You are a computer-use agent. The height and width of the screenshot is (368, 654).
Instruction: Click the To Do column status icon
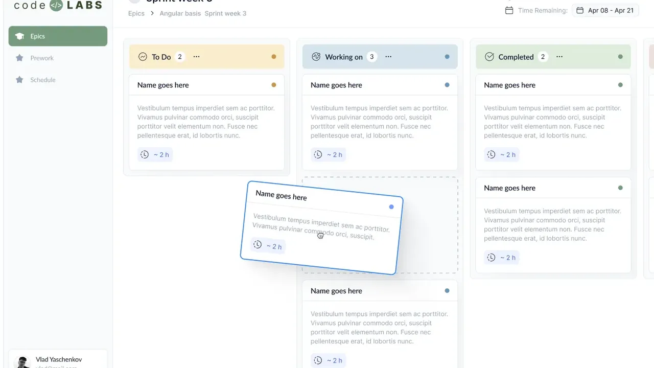pyautogui.click(x=143, y=57)
